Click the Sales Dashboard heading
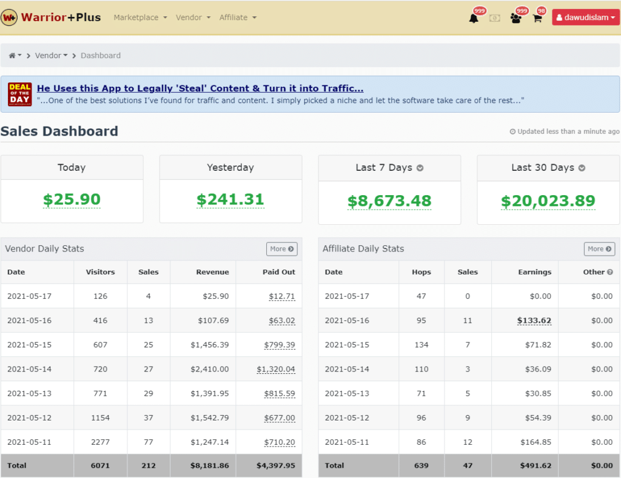Viewport: 621px width, 478px height. (59, 131)
